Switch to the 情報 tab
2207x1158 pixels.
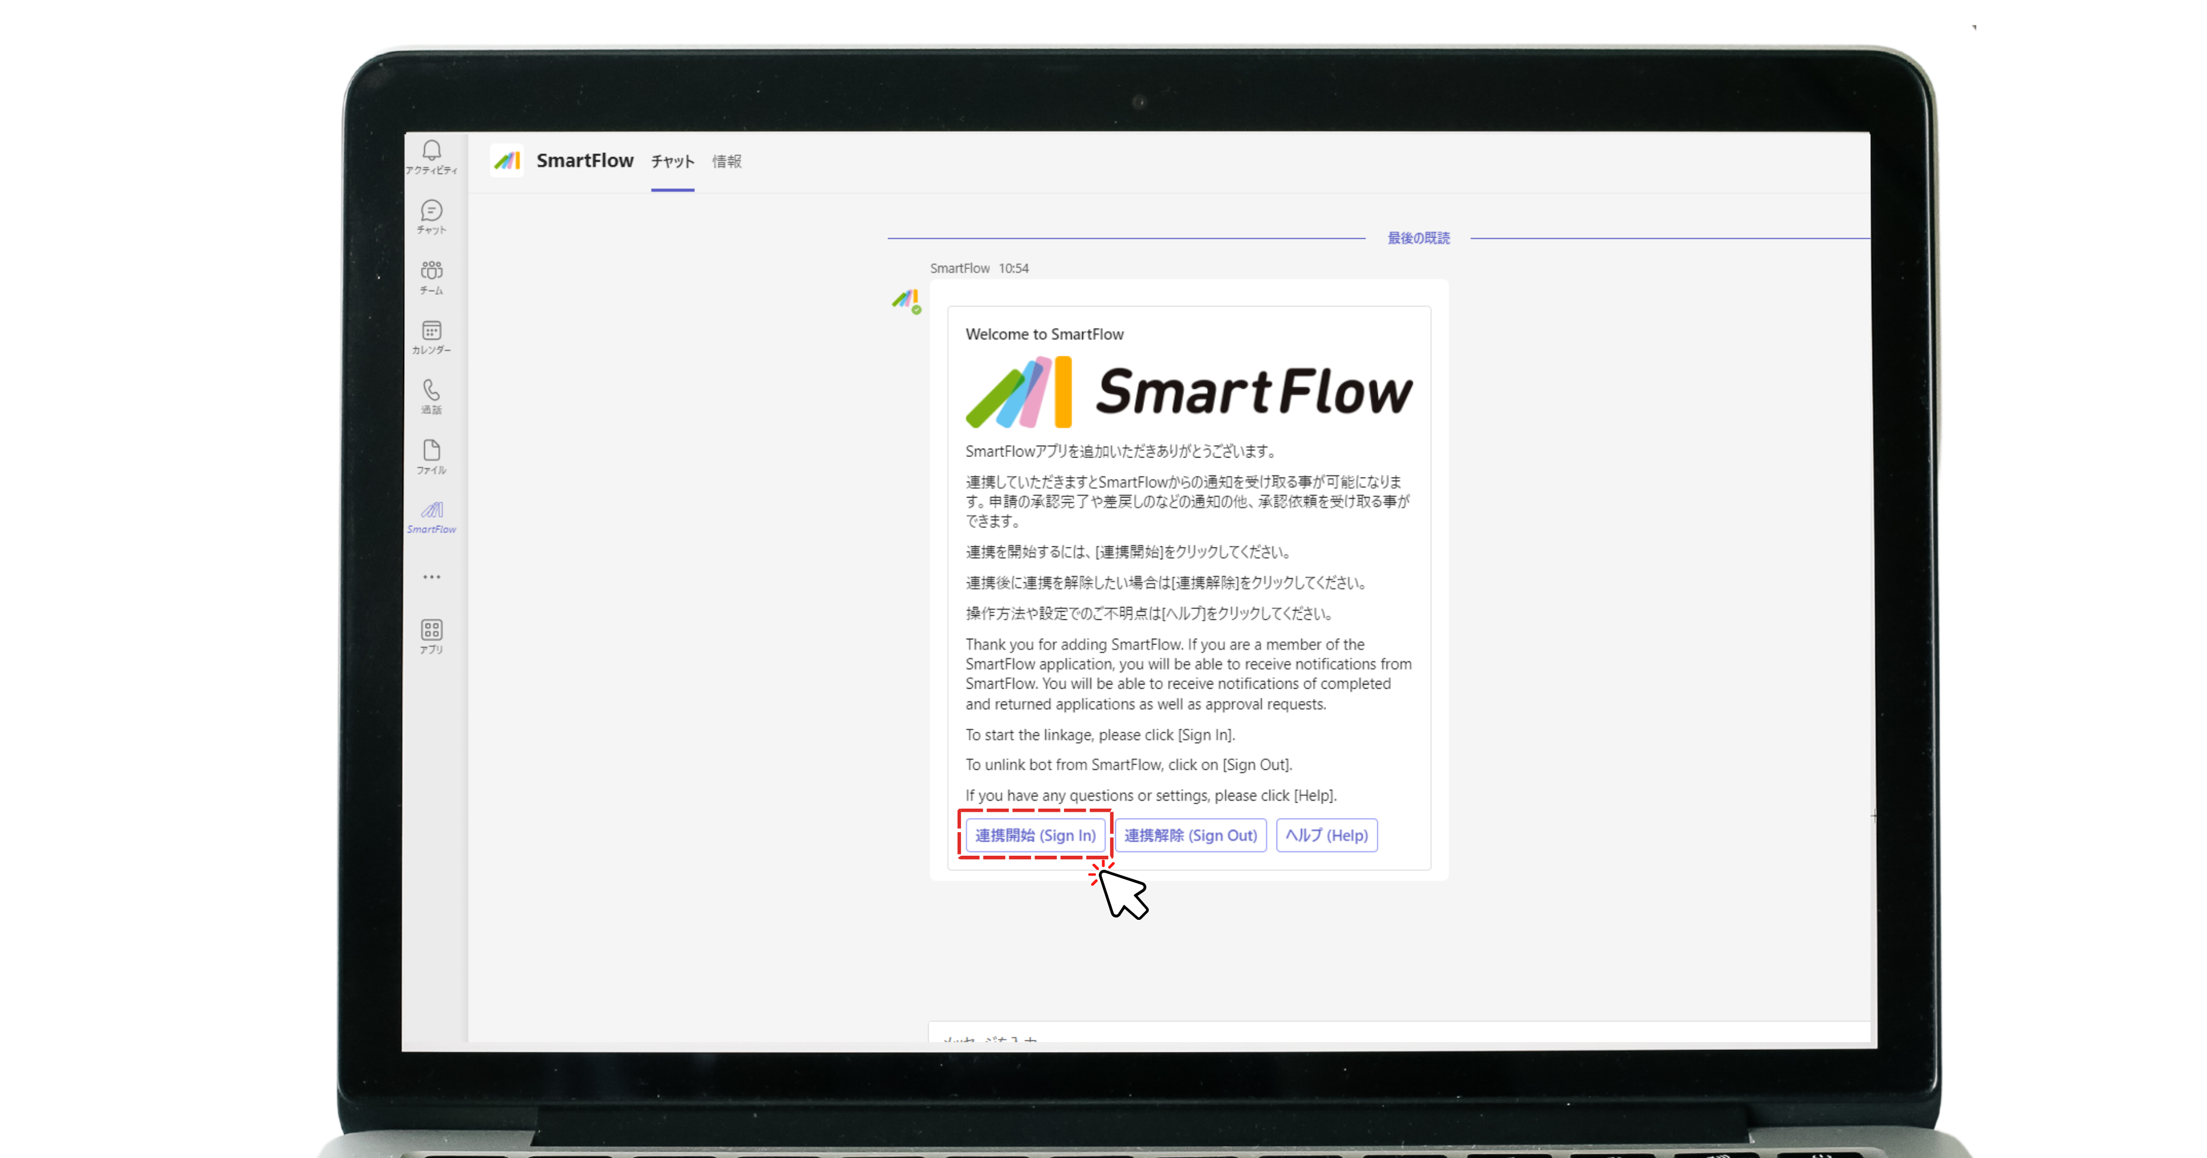click(x=726, y=161)
